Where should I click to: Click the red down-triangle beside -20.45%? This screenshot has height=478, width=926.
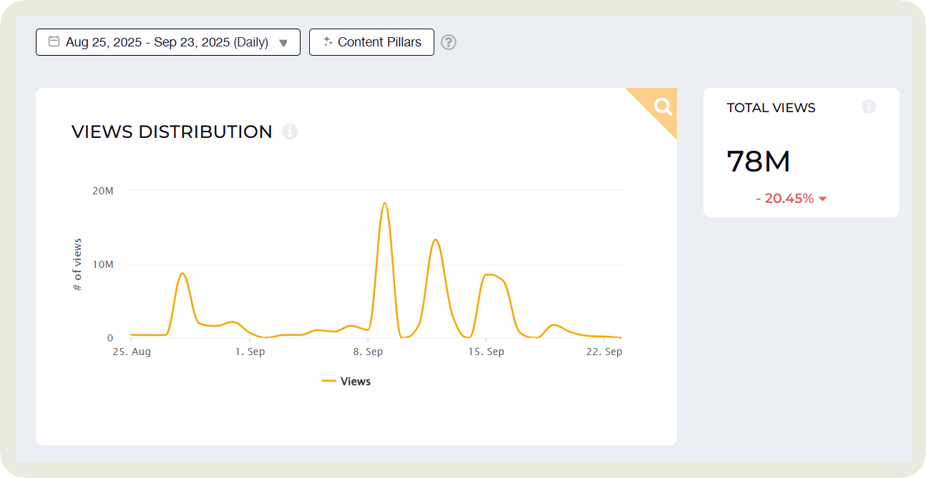tap(823, 199)
